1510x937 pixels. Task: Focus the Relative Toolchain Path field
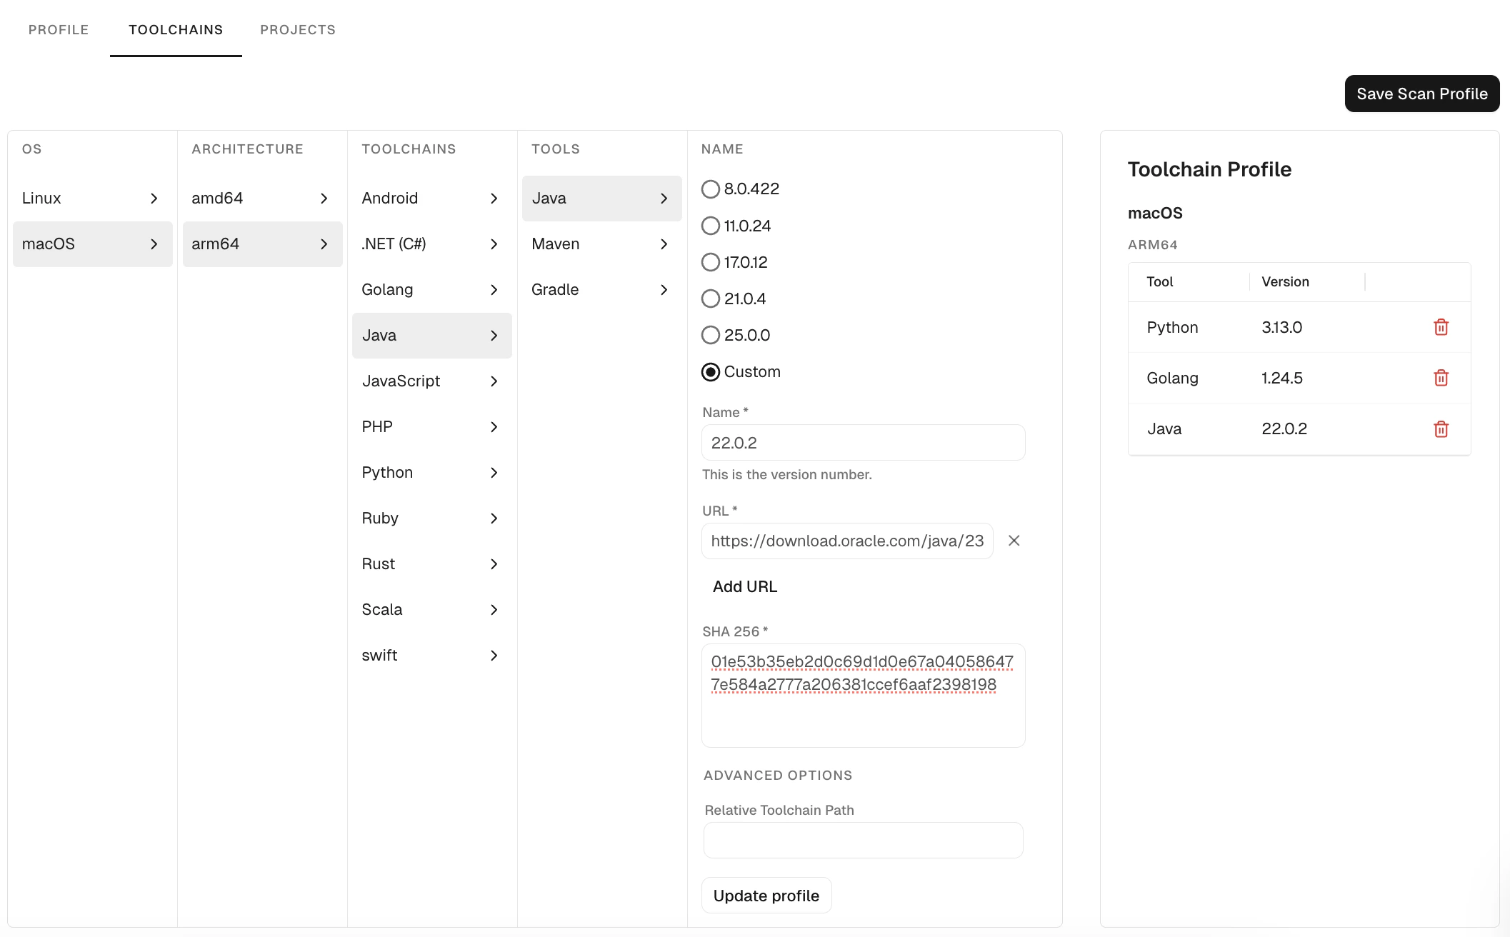pos(863,840)
